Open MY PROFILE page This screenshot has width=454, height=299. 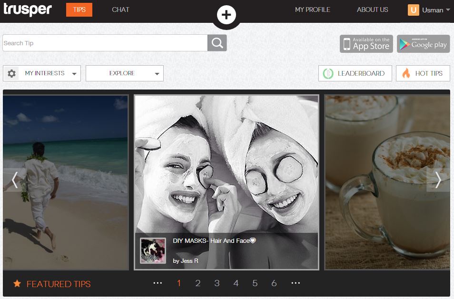click(312, 10)
